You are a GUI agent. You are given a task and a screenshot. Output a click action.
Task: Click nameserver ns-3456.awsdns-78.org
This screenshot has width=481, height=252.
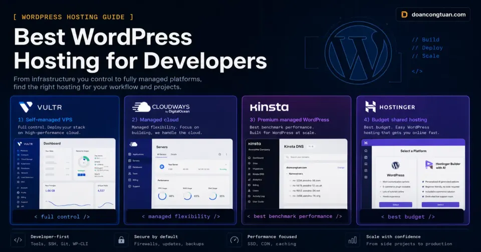pos(306,196)
